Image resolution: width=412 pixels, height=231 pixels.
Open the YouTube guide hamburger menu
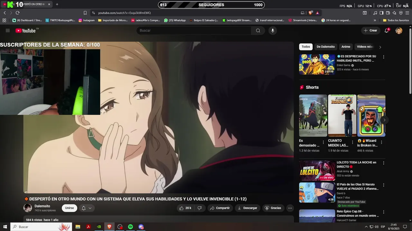tap(8, 30)
